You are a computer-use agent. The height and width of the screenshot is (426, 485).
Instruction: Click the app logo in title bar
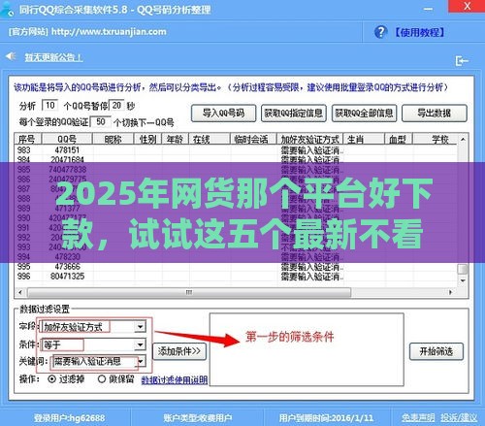7,9
